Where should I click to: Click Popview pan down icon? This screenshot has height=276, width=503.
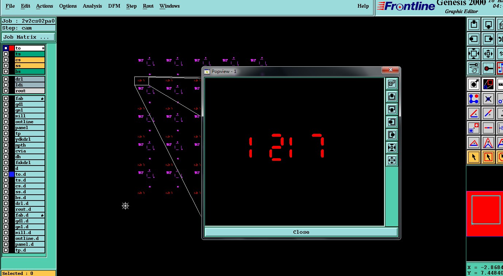[392, 109]
